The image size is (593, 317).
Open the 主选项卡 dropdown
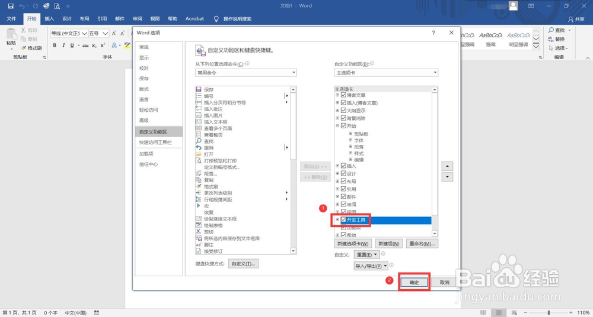click(386, 73)
